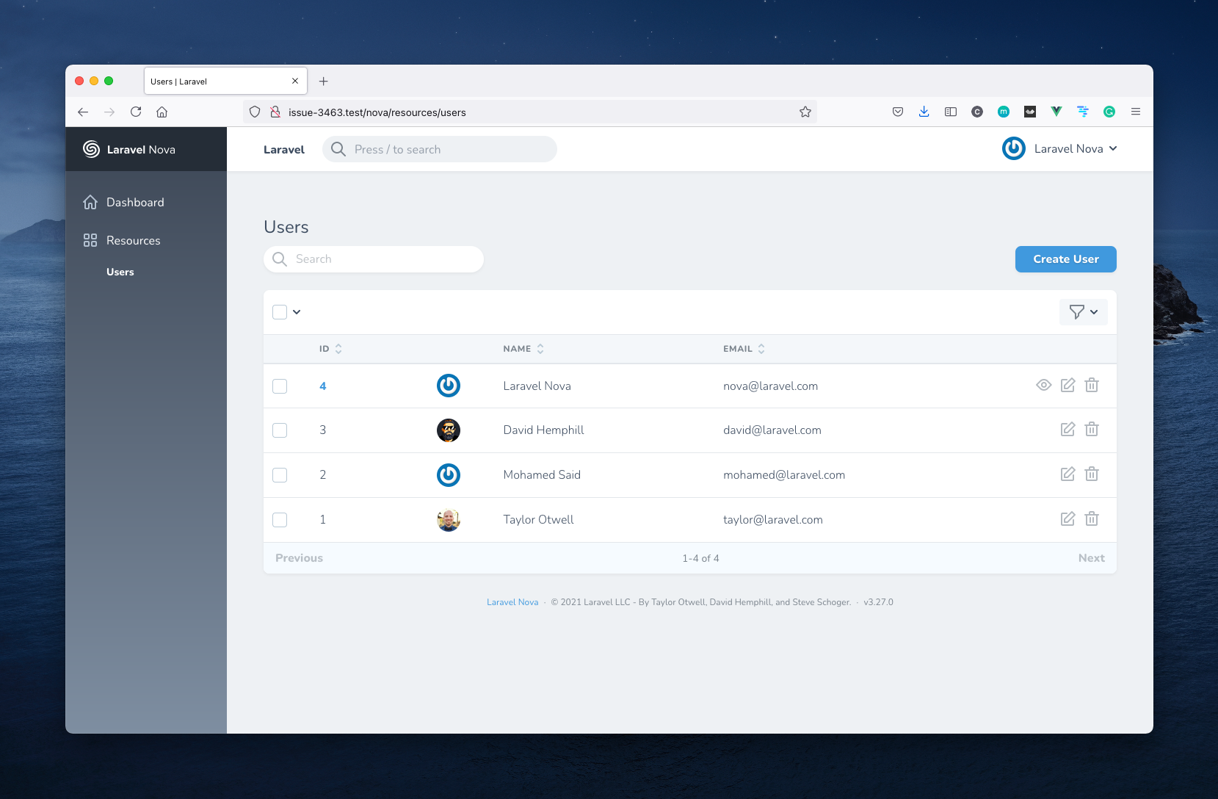The height and width of the screenshot is (799, 1218).
Task: Toggle the select-all checkbox above the table
Action: pyautogui.click(x=280, y=311)
